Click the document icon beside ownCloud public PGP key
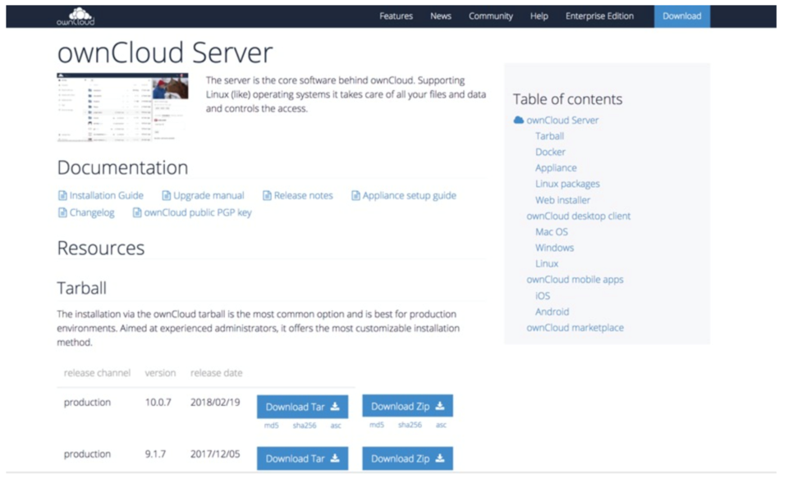 (137, 212)
